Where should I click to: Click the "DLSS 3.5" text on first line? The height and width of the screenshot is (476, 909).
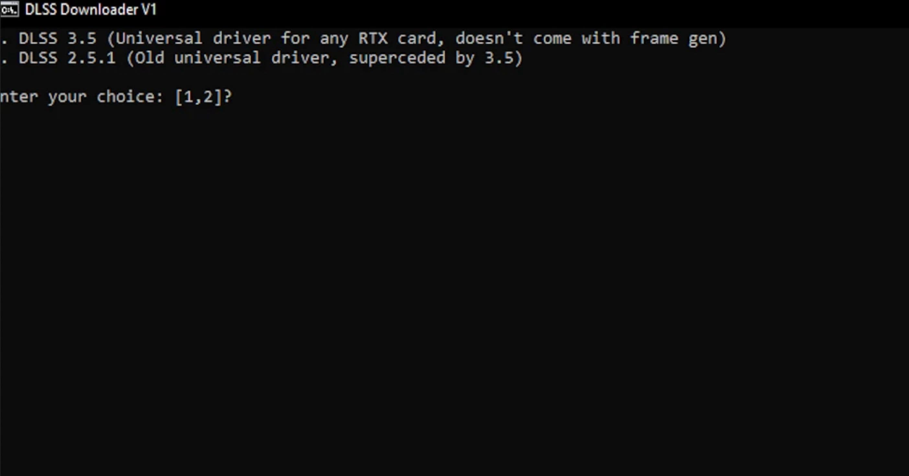click(x=57, y=39)
